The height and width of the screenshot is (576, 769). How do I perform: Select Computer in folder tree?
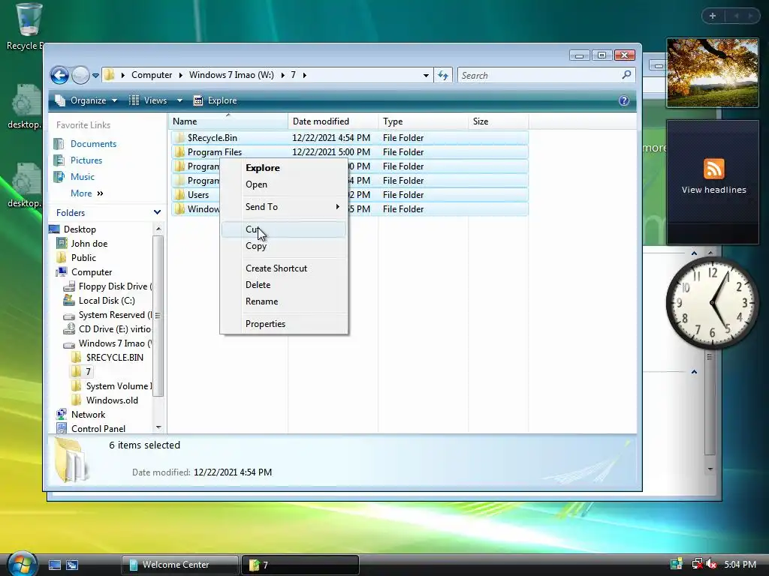(x=92, y=271)
